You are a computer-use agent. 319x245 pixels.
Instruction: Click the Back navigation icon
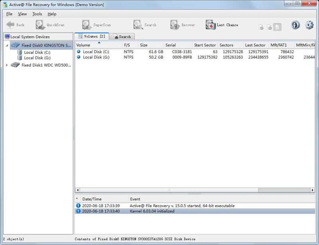click(13, 24)
